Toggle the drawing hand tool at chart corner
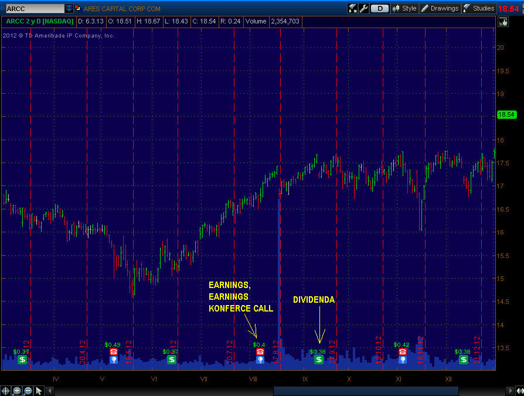 (503, 22)
